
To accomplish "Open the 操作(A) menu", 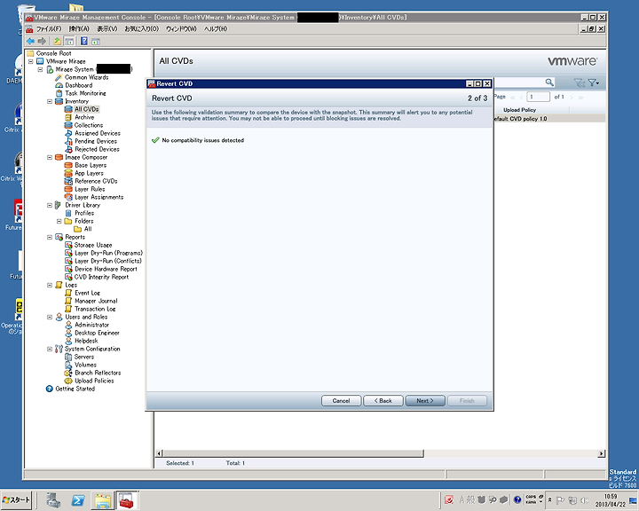I will pos(79,29).
